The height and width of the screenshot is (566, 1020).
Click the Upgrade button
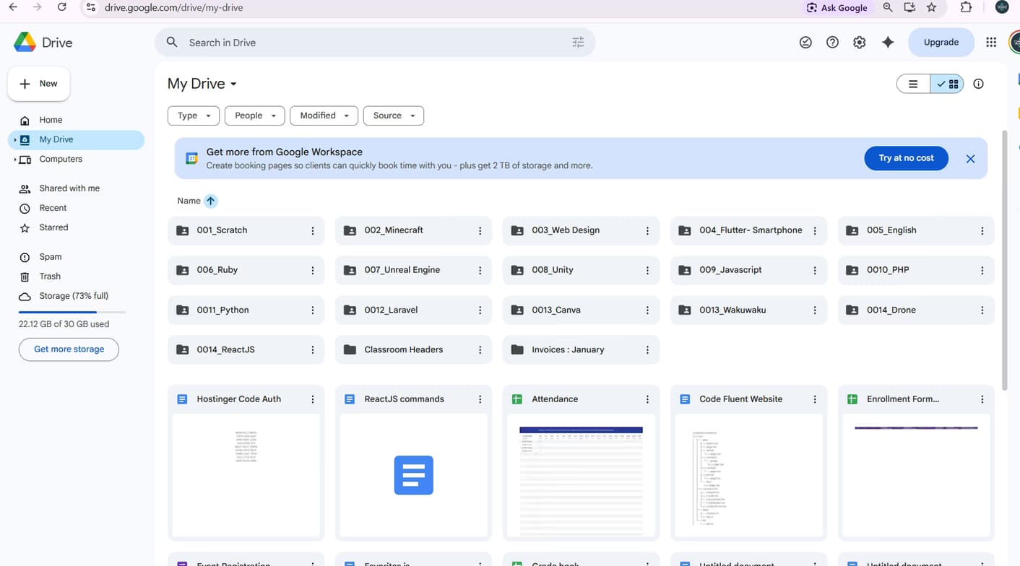click(941, 43)
